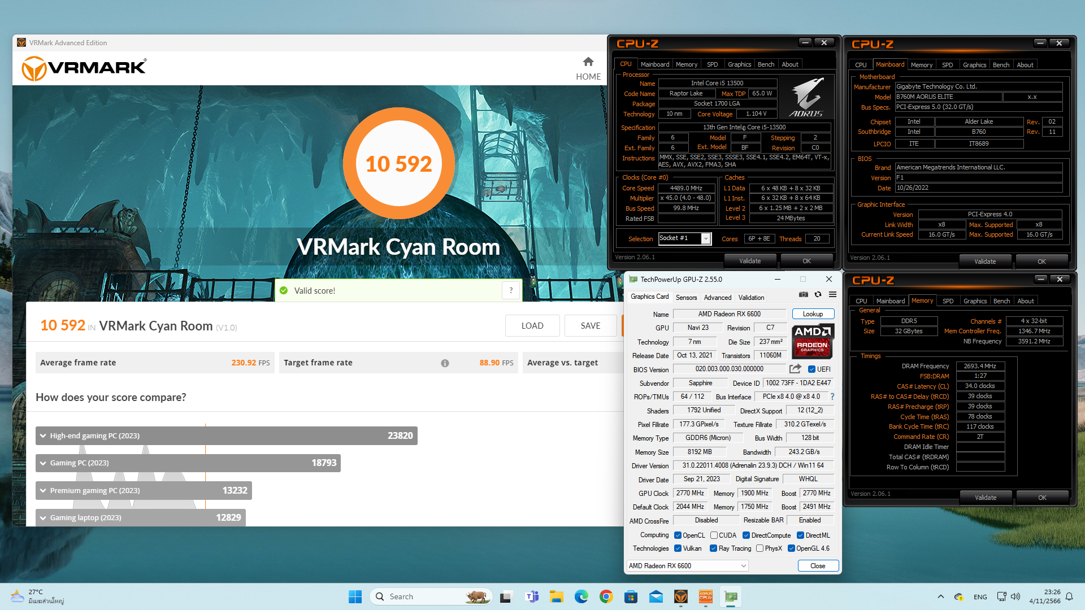
Task: Expand Gaming PC (2023) comparison row
Action: point(188,463)
